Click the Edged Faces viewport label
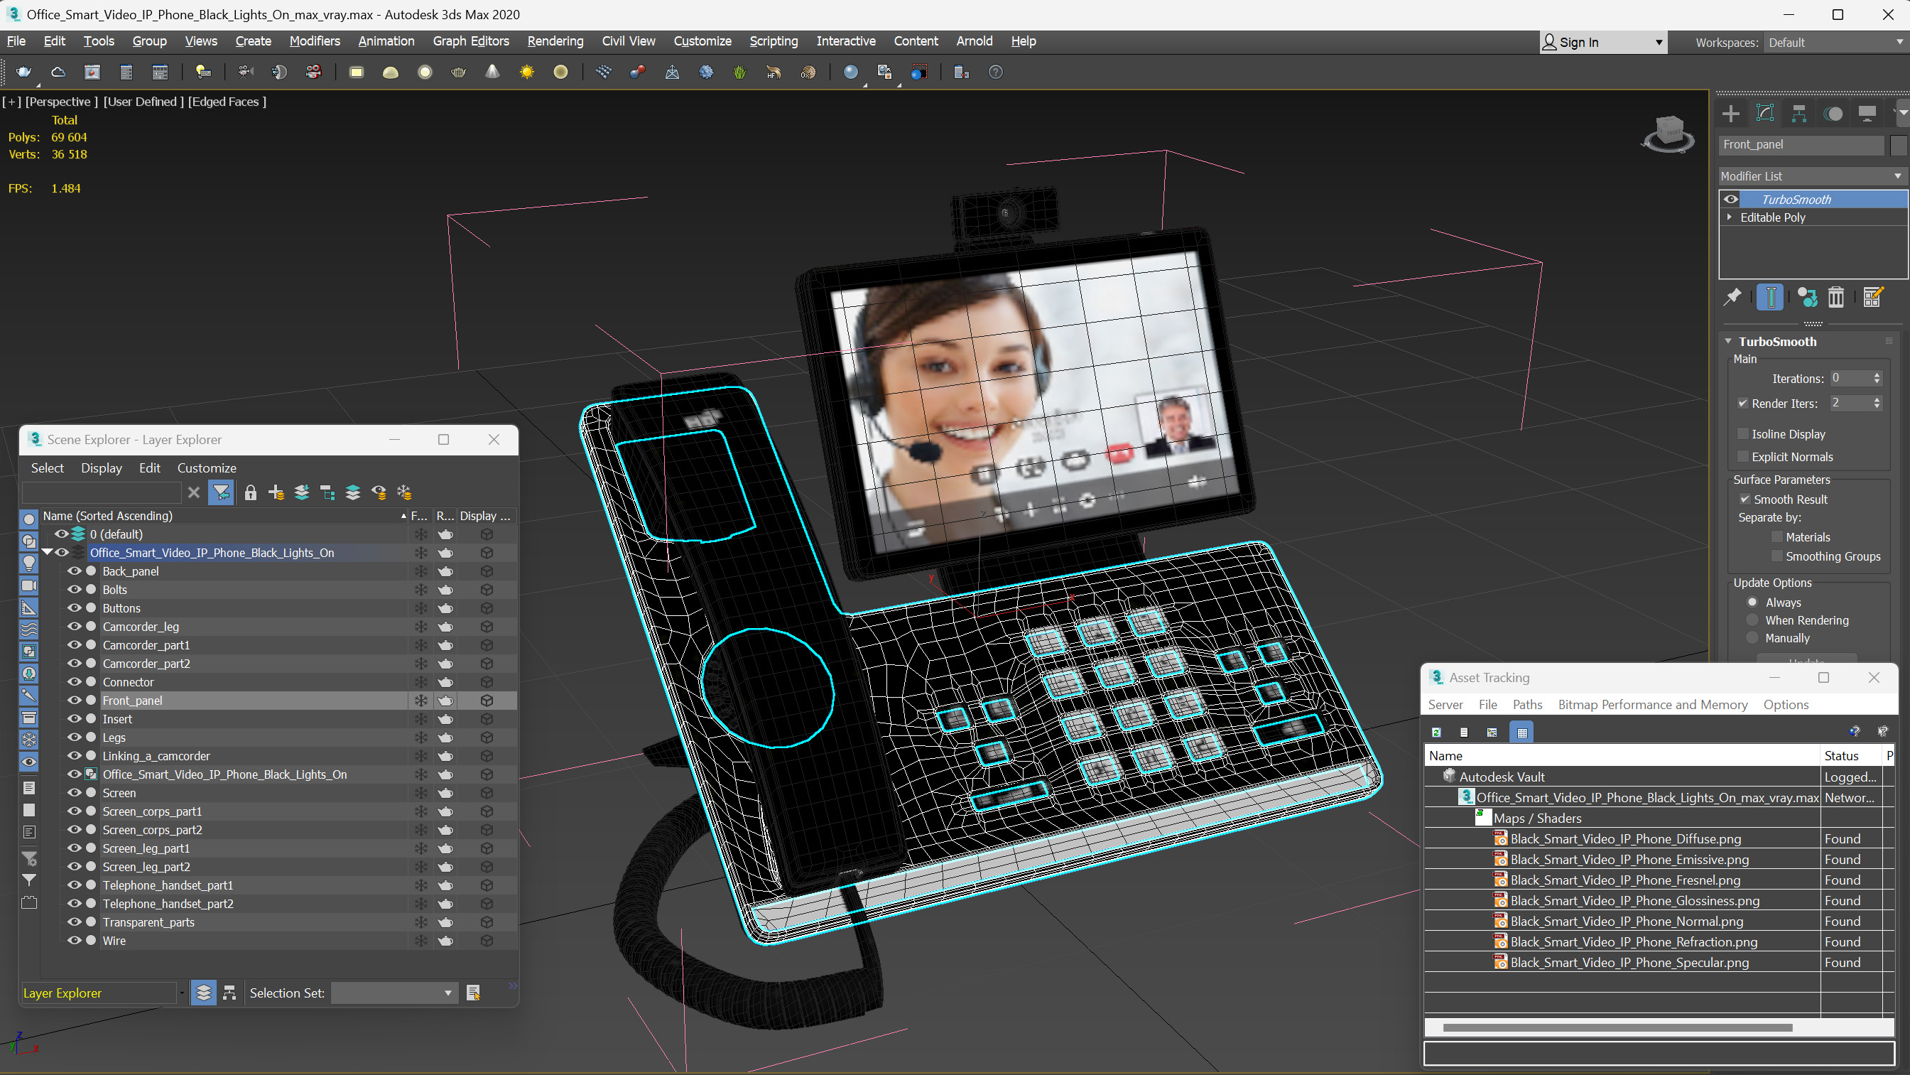This screenshot has height=1075, width=1910. click(227, 102)
